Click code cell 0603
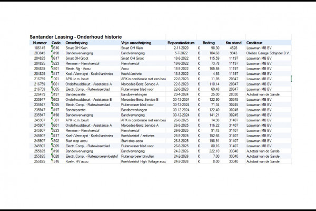The height and width of the screenshot is (211, 316). 55,100
